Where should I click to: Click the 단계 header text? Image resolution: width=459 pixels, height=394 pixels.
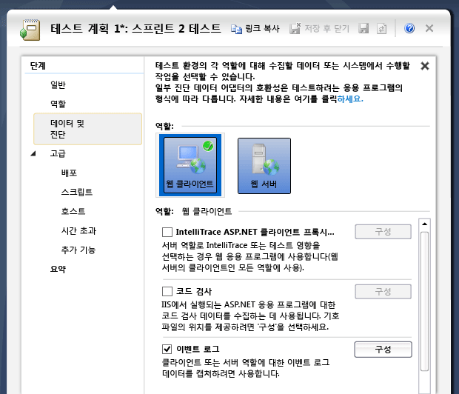[x=38, y=66]
